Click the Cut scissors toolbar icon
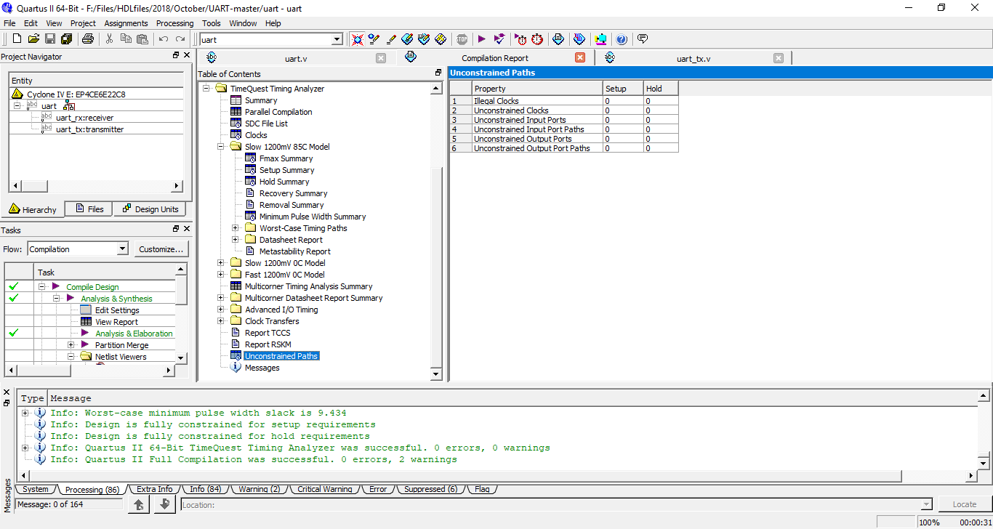This screenshot has width=993, height=529. coord(110,39)
